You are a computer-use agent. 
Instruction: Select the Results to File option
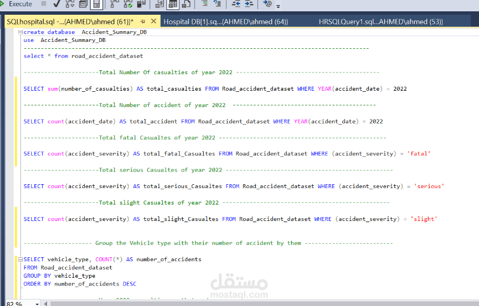point(186,4)
